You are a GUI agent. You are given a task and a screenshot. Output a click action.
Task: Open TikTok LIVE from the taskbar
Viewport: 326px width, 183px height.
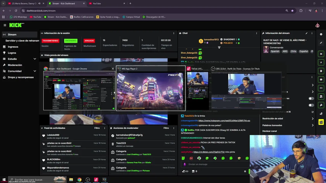click(x=96, y=180)
